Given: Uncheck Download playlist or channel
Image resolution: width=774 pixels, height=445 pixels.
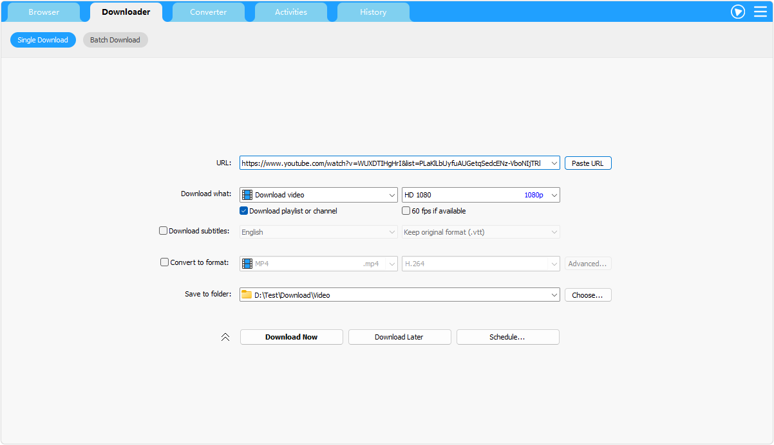Looking at the screenshot, I should pyautogui.click(x=244, y=211).
